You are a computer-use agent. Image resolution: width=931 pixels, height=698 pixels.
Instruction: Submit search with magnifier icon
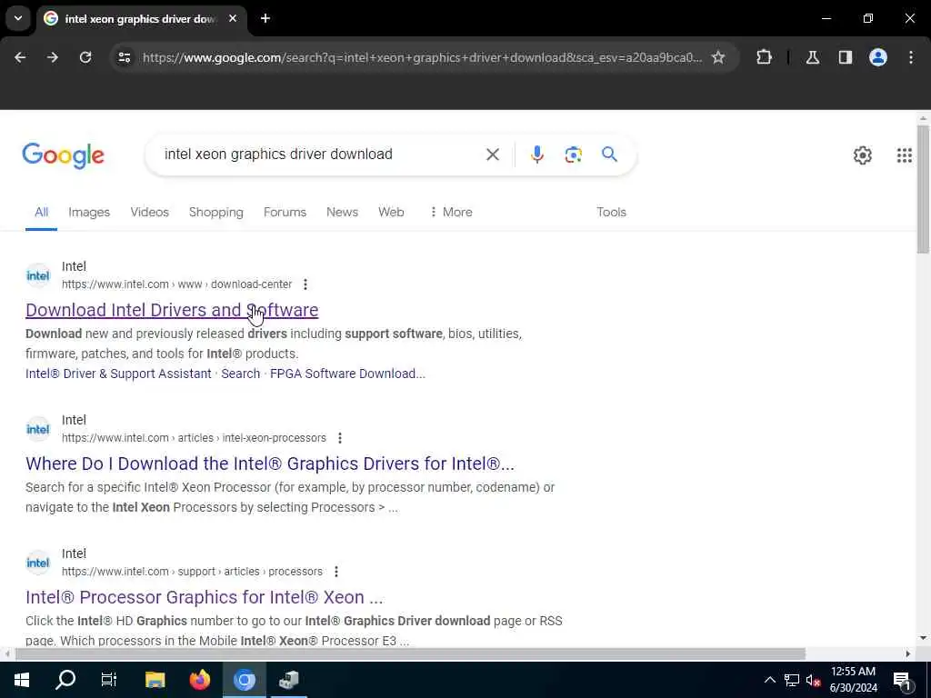(x=609, y=155)
